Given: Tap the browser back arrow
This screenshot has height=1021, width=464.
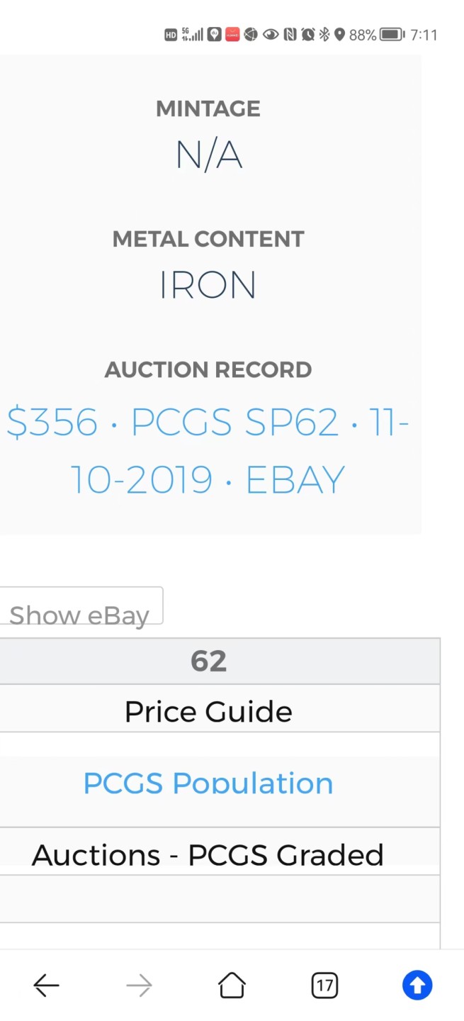Looking at the screenshot, I should (46, 985).
